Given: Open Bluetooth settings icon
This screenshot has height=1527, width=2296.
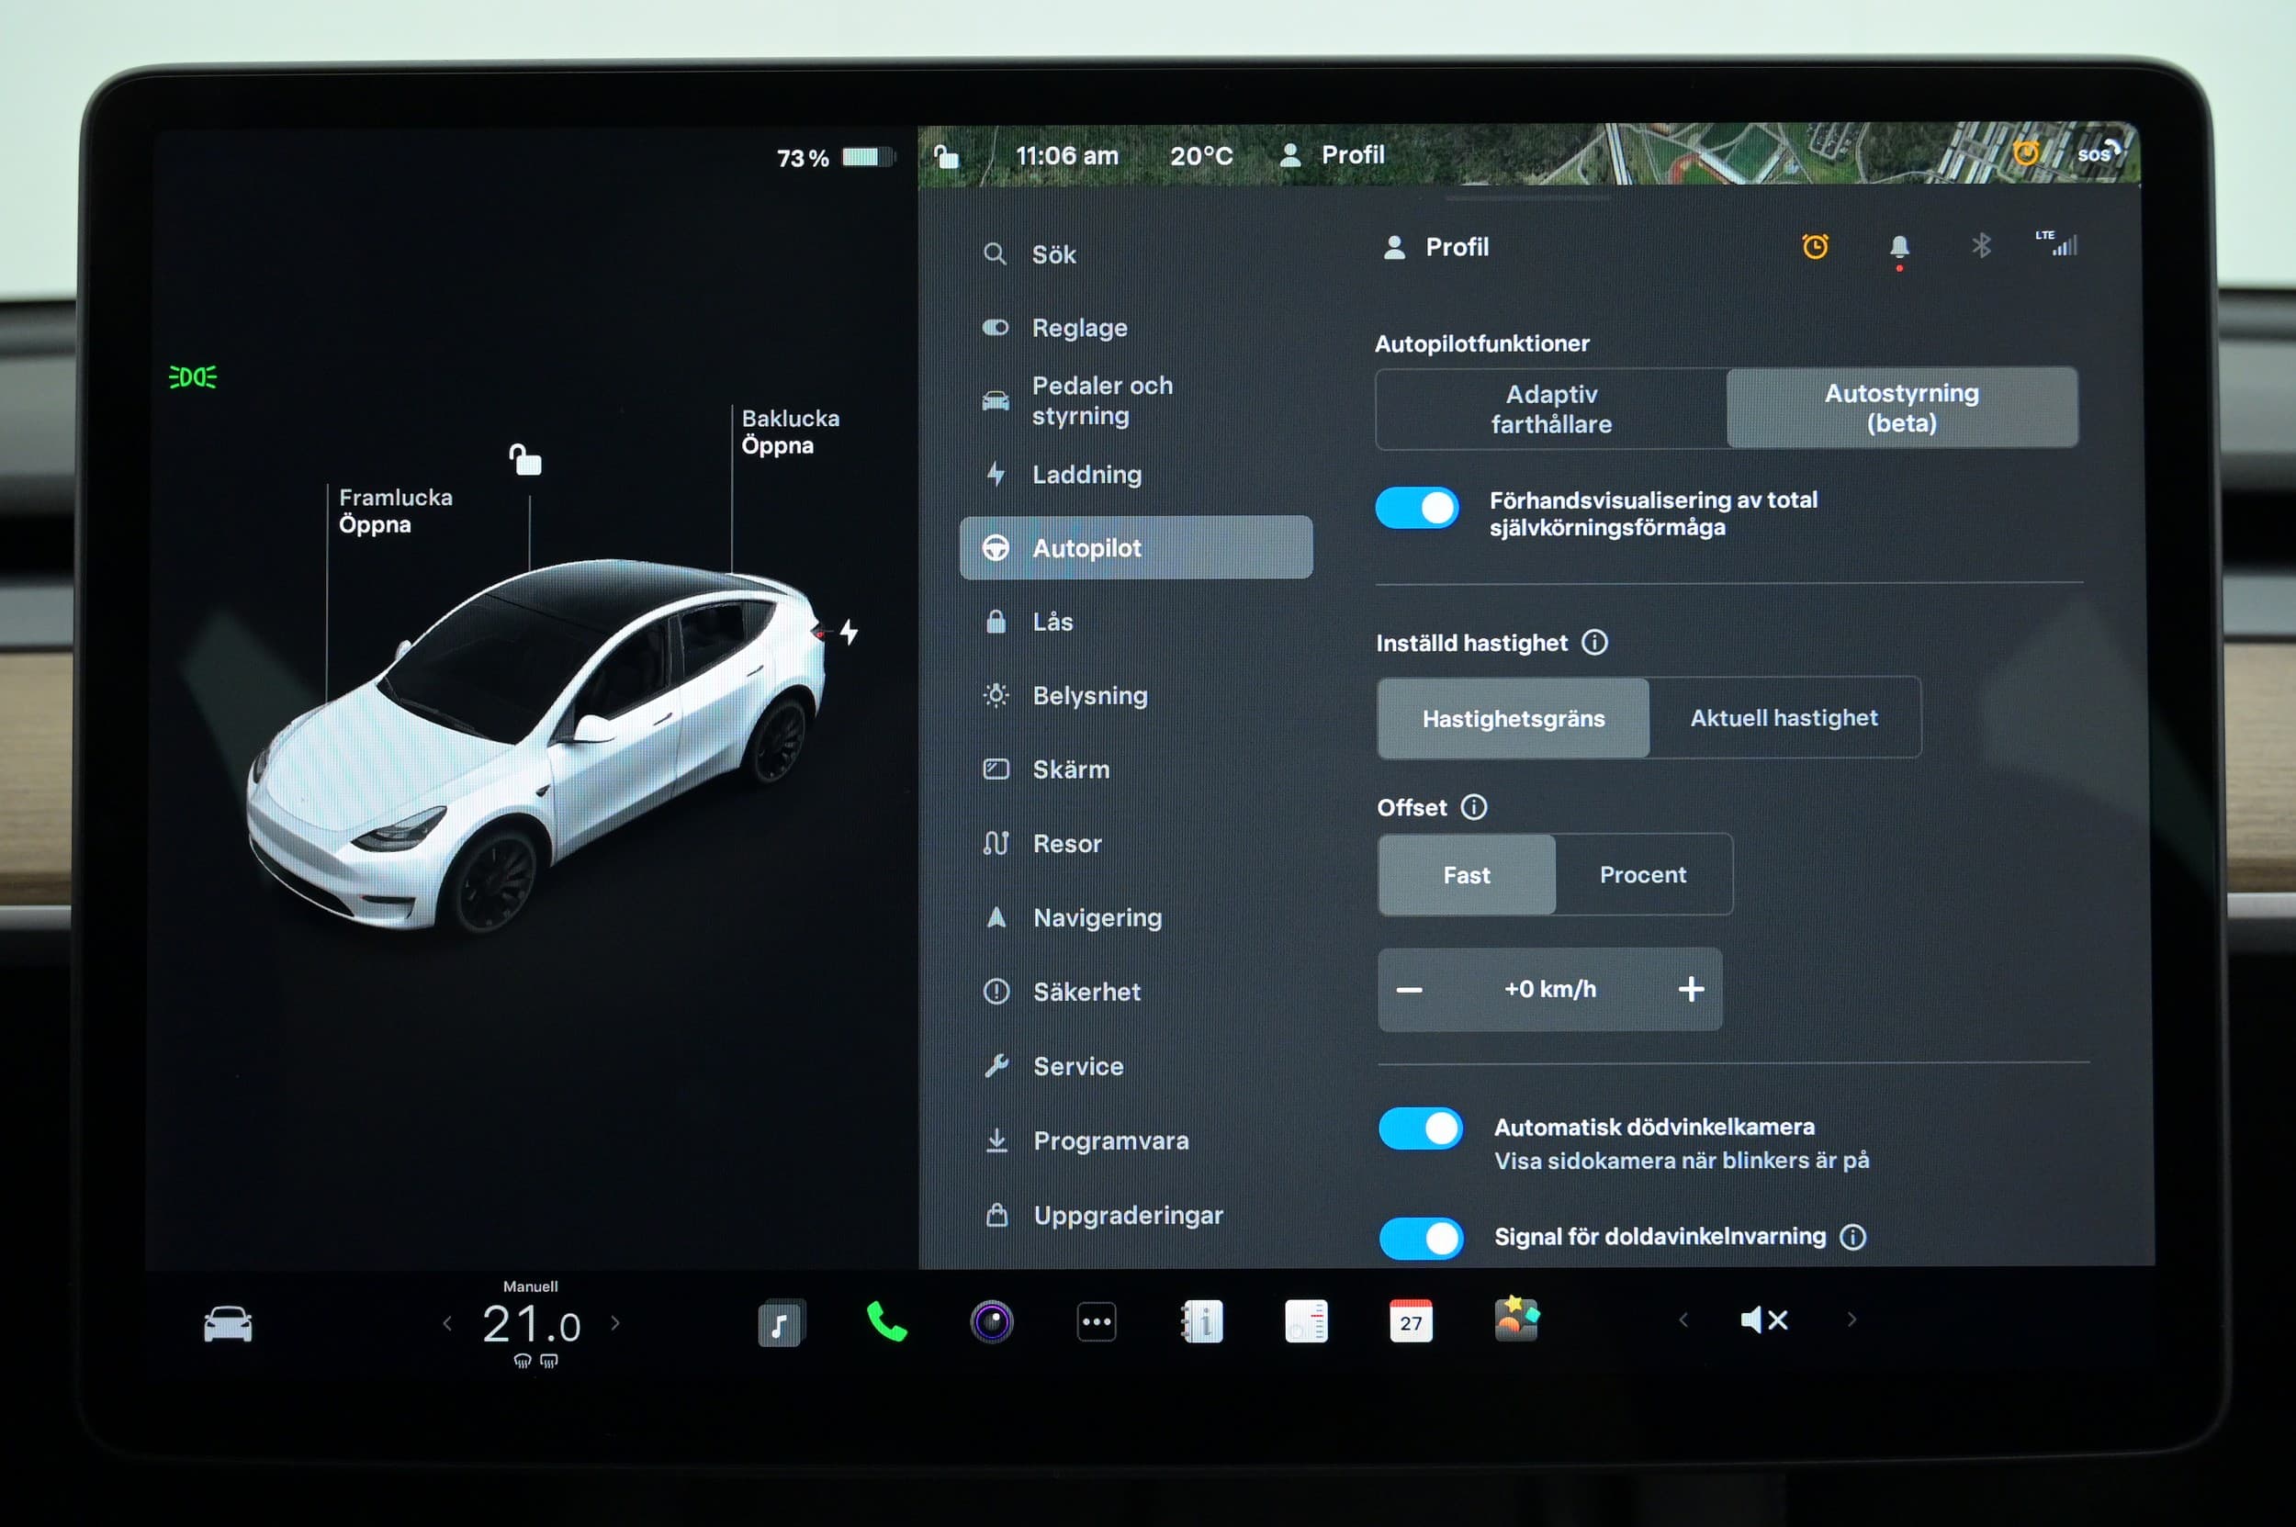Looking at the screenshot, I should tap(1980, 245).
